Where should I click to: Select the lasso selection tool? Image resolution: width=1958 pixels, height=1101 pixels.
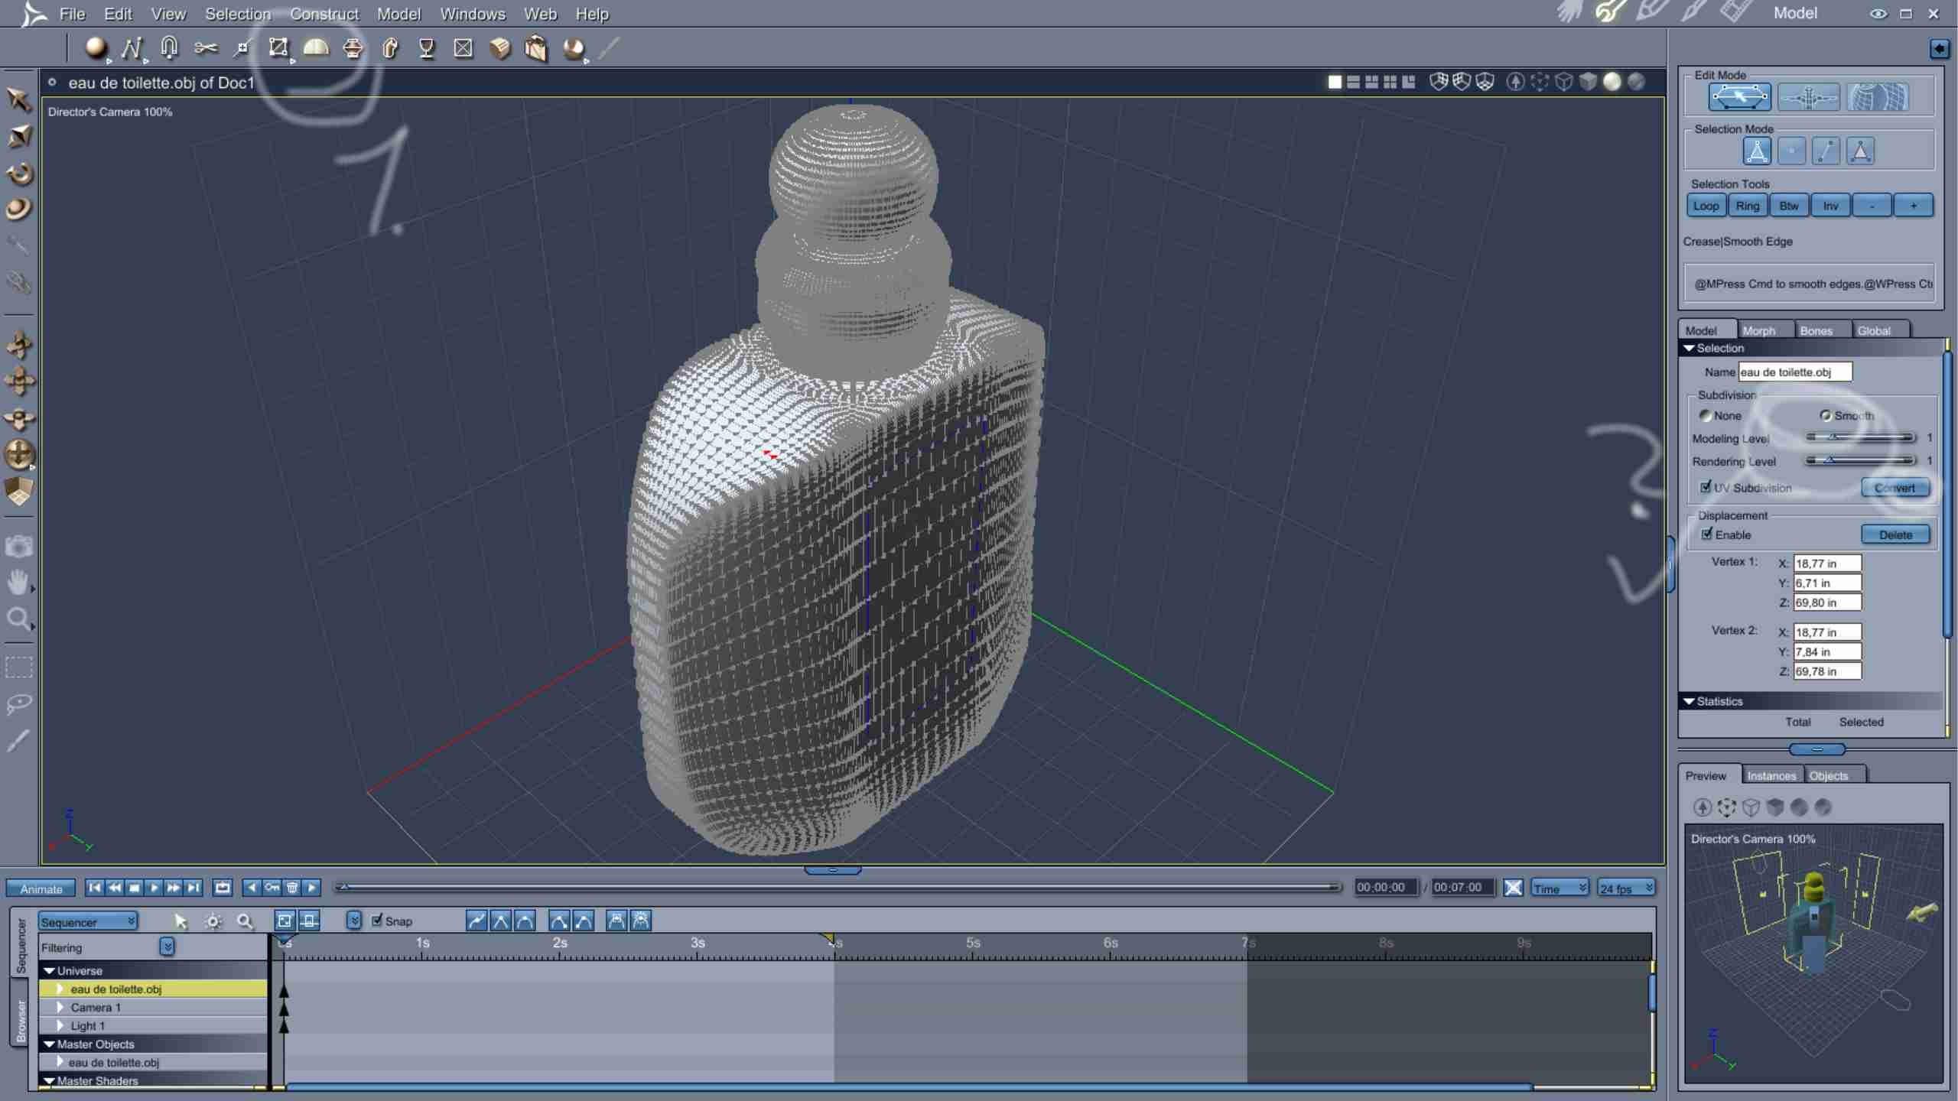tap(18, 703)
